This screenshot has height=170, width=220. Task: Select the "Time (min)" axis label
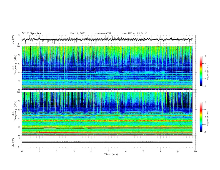[x=111, y=154]
